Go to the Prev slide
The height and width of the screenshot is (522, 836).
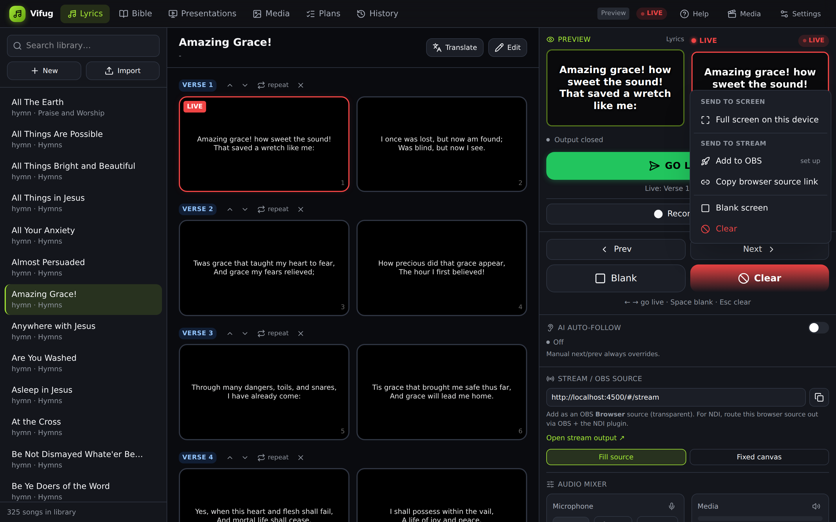[616, 249]
